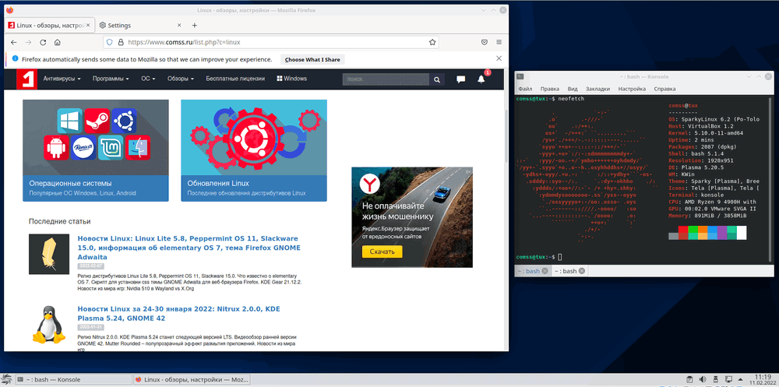Open Бесплатные лицензии nav link

tap(235, 79)
